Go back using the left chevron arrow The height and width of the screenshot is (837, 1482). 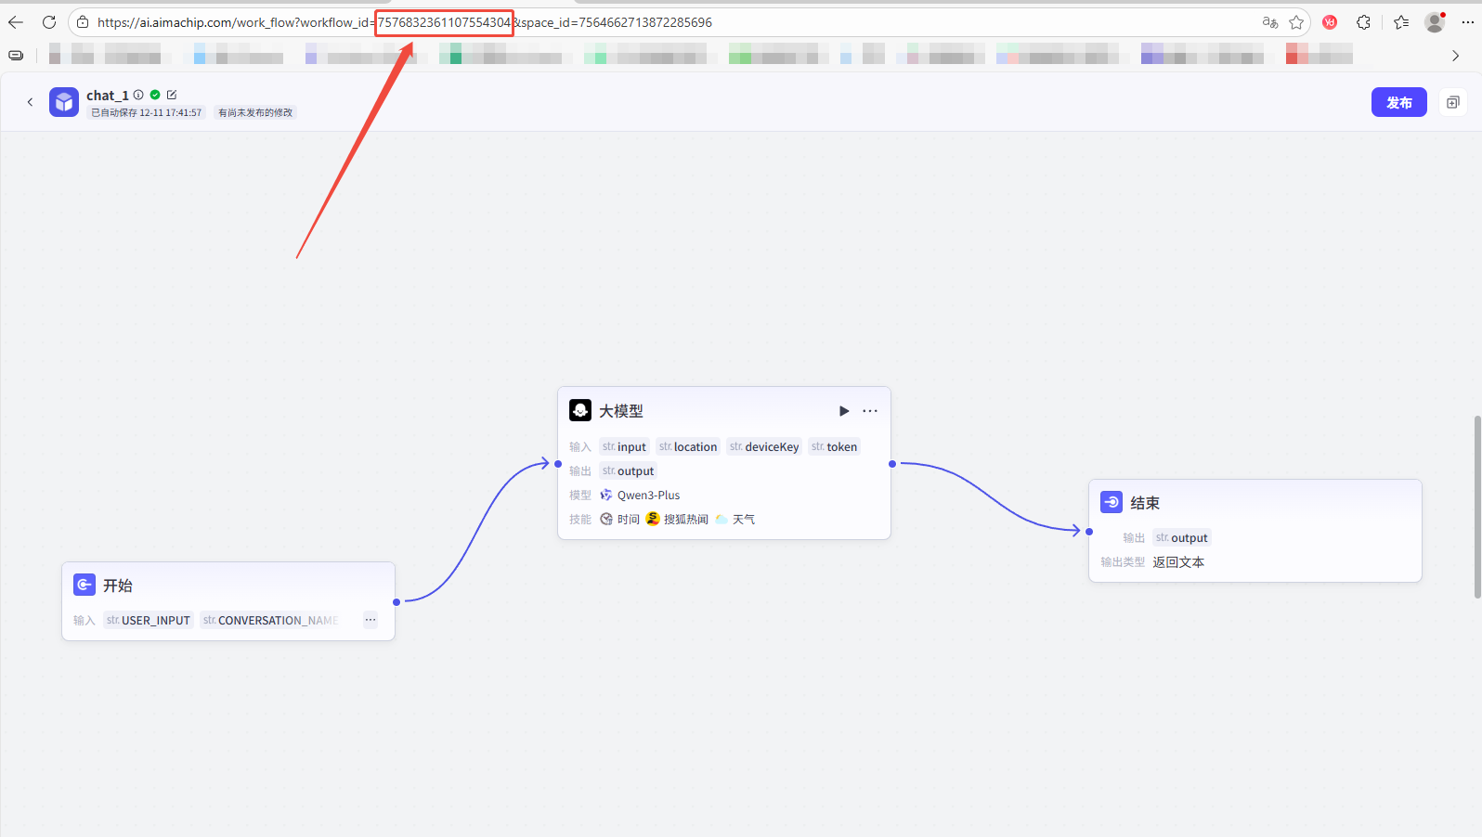[x=30, y=102]
